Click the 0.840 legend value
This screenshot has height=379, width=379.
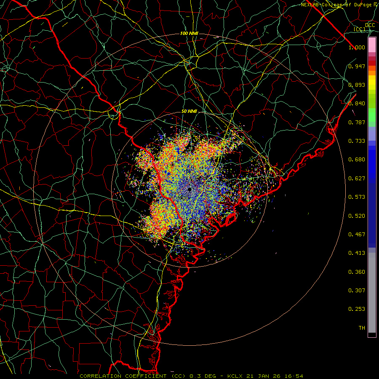[x=357, y=104]
